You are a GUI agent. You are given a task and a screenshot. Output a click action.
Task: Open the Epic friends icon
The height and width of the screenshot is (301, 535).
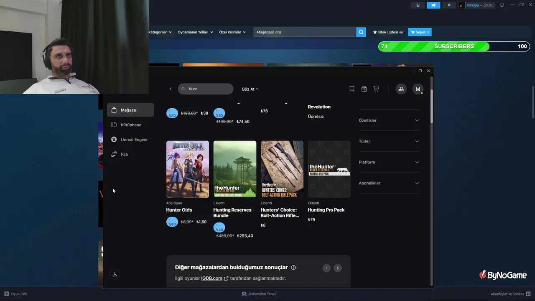pos(401,89)
